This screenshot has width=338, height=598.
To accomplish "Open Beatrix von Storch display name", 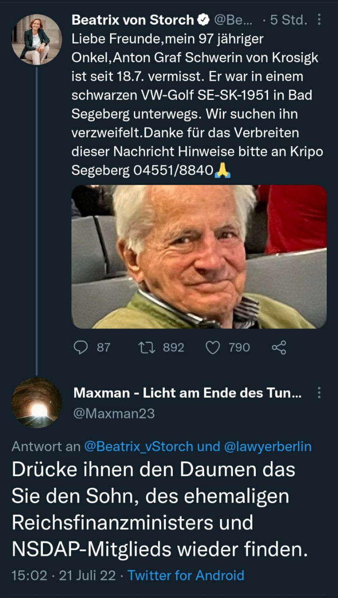I will [x=133, y=20].
